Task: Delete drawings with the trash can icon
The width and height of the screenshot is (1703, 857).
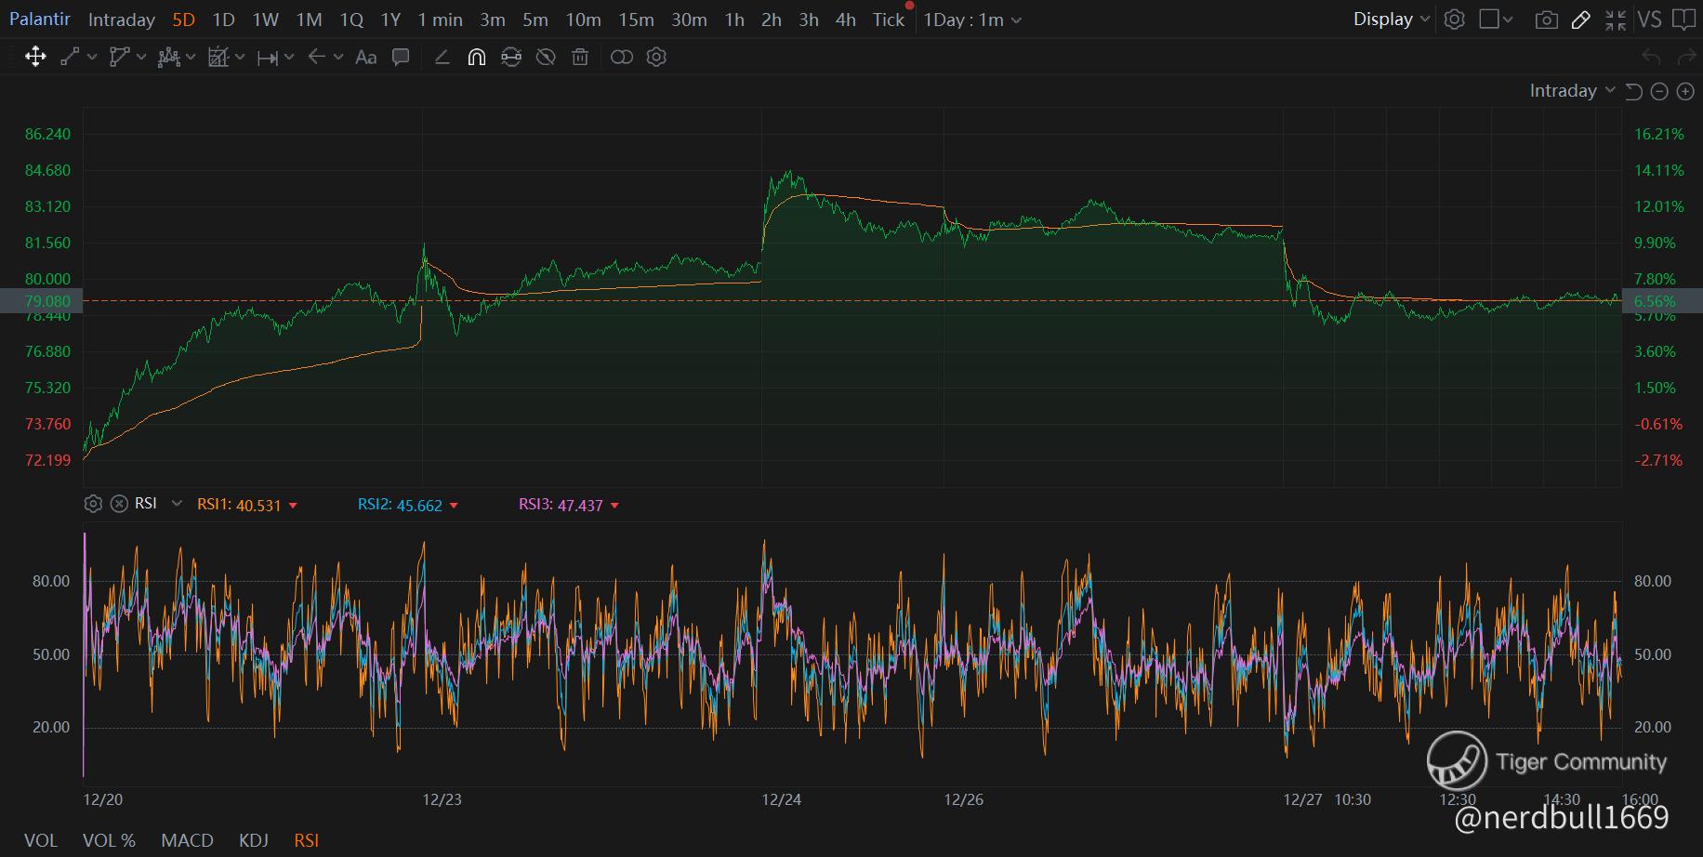Action: point(580,58)
